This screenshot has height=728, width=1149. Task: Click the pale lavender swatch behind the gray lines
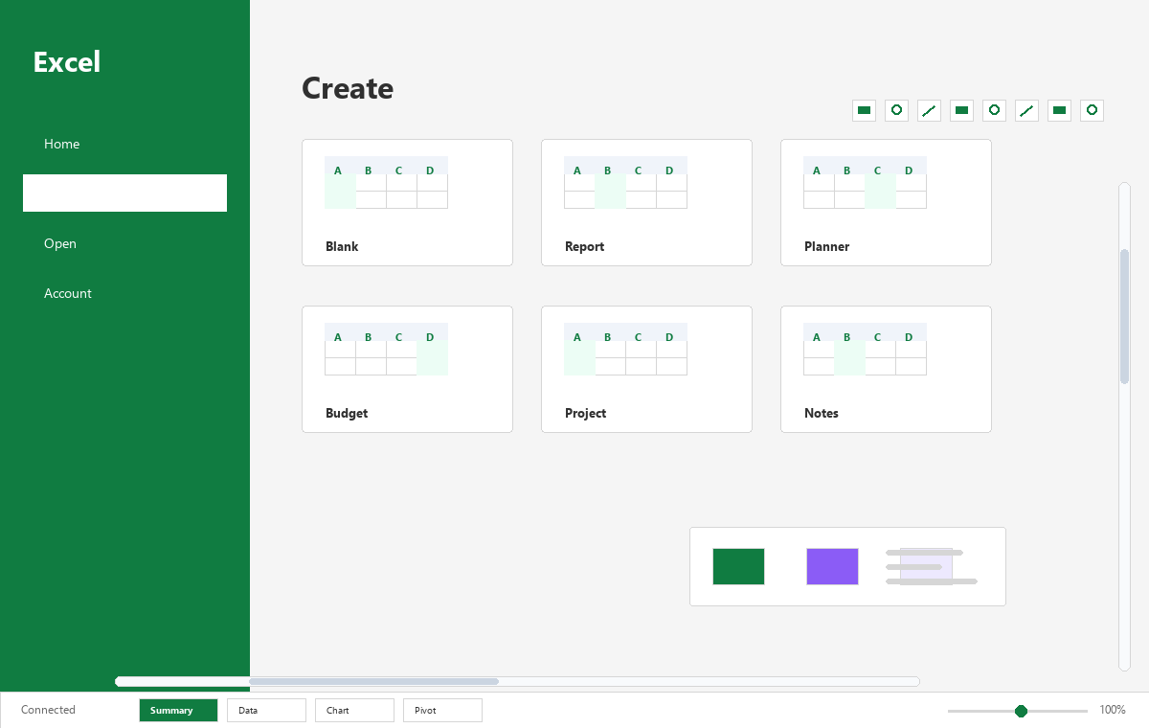(926, 566)
